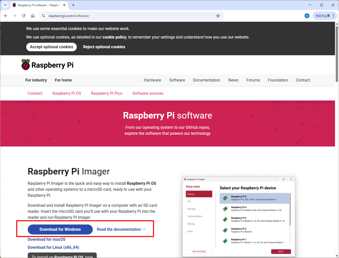Open a new browser tab with plus icon
This screenshot has width=339, height=258.
(73, 5)
